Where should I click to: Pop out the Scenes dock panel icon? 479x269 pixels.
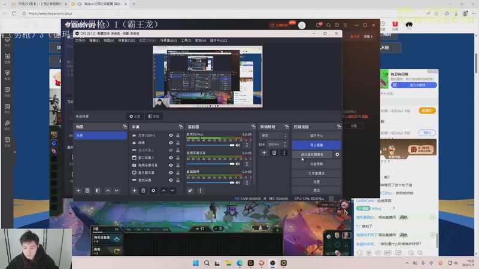click(125, 127)
